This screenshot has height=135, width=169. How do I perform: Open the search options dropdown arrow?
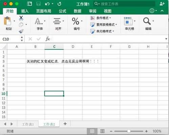point(99,4)
